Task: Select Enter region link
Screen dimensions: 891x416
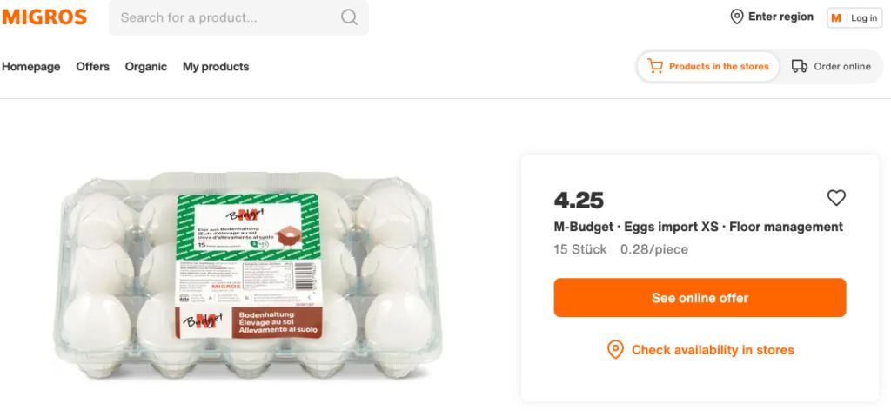Action: [780, 17]
